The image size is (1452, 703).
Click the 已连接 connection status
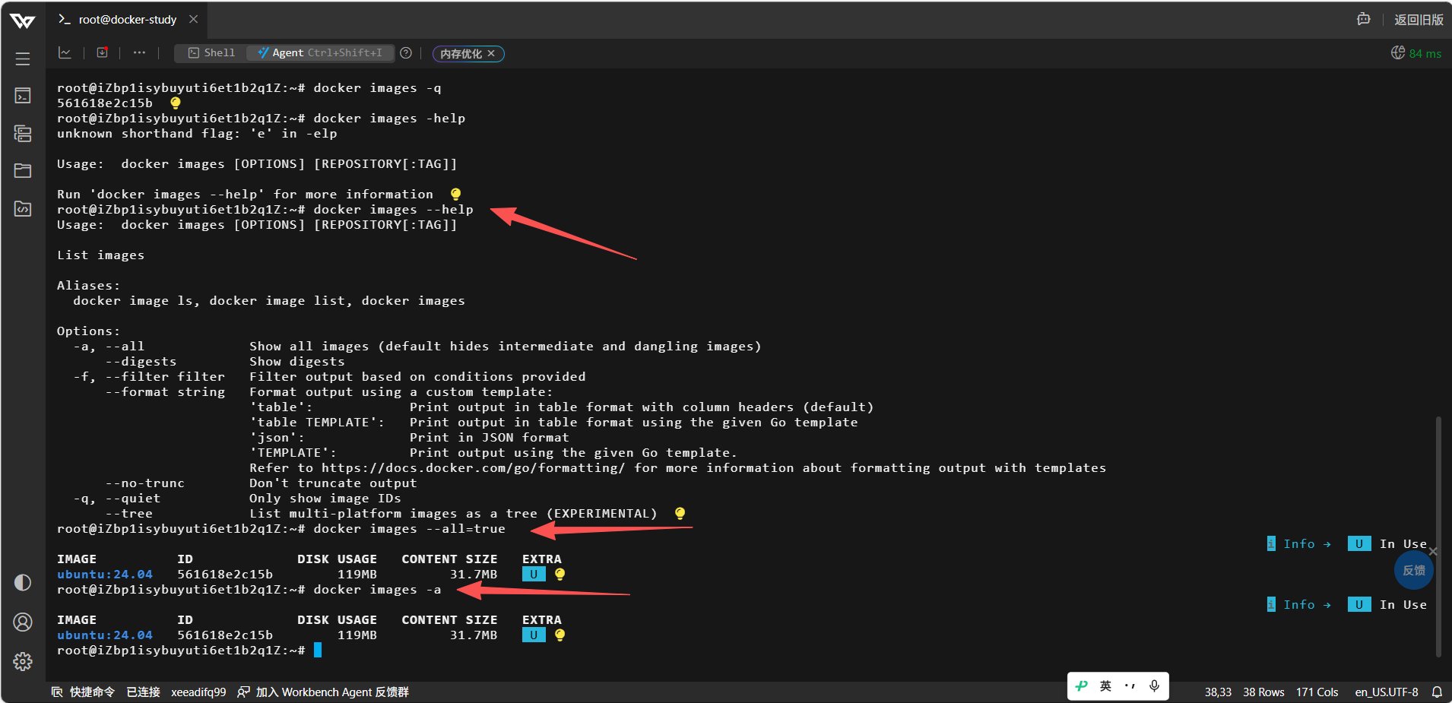coord(143,692)
